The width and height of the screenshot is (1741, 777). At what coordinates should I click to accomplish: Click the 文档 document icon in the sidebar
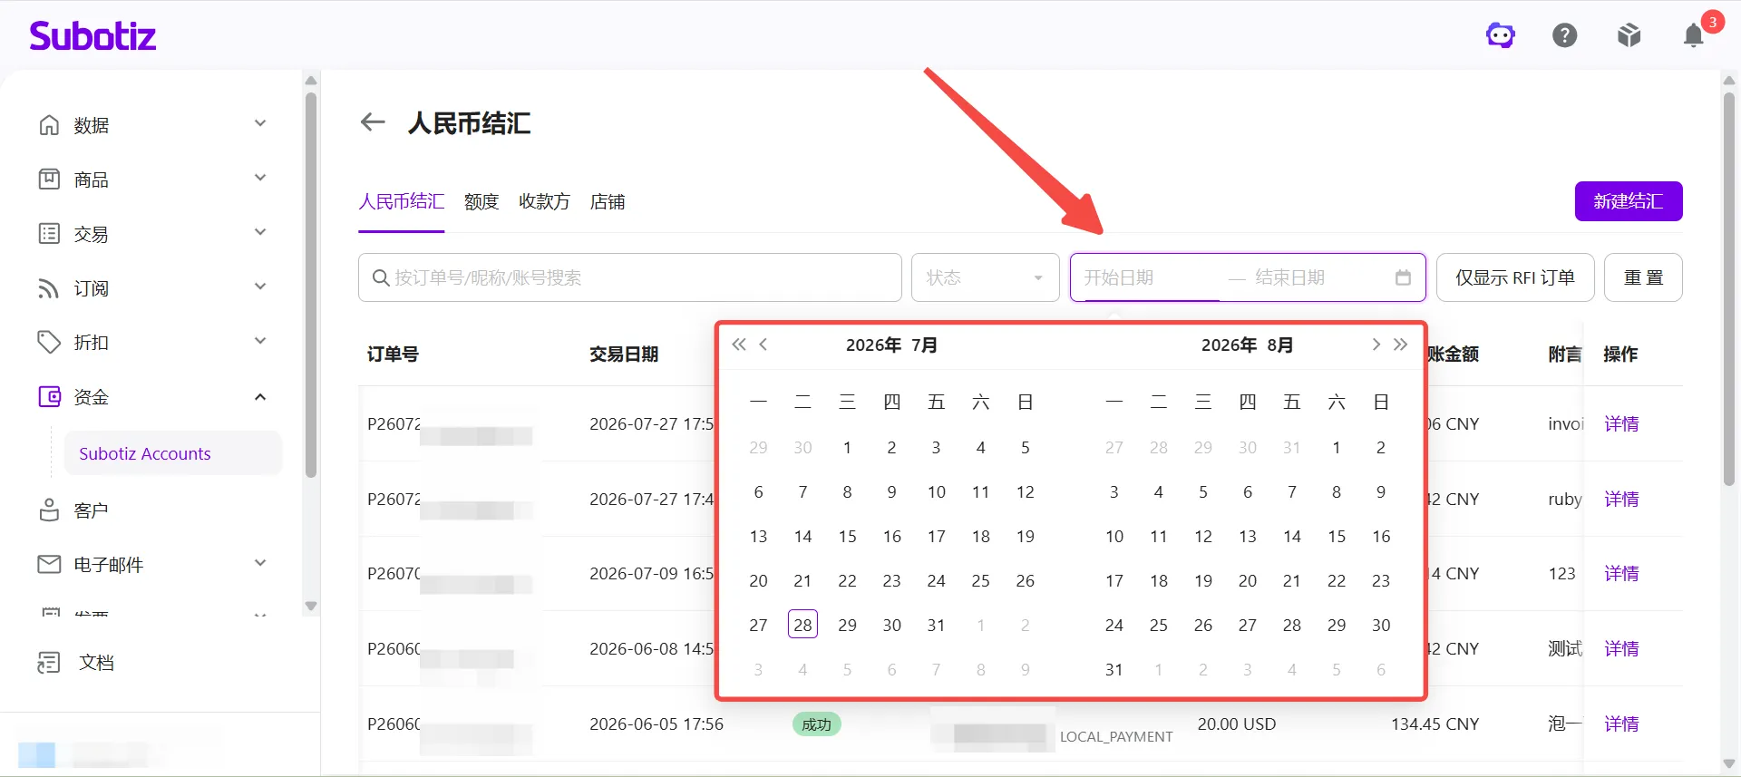pos(49,663)
